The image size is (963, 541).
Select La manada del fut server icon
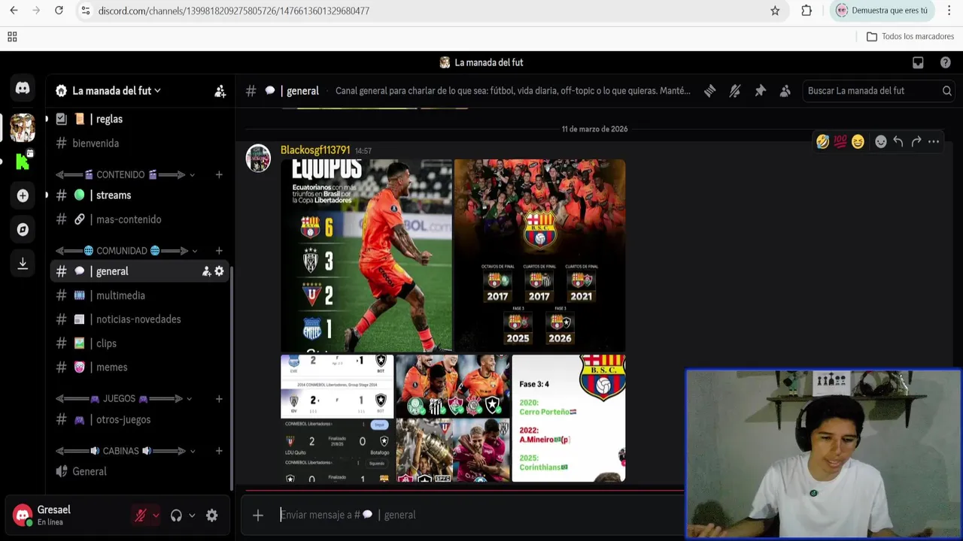pyautogui.click(x=23, y=128)
